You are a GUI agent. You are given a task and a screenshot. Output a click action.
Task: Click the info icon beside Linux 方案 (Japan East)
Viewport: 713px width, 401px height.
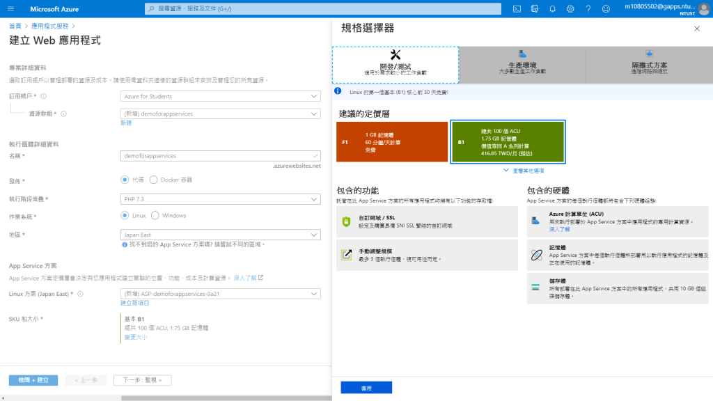tap(81, 294)
